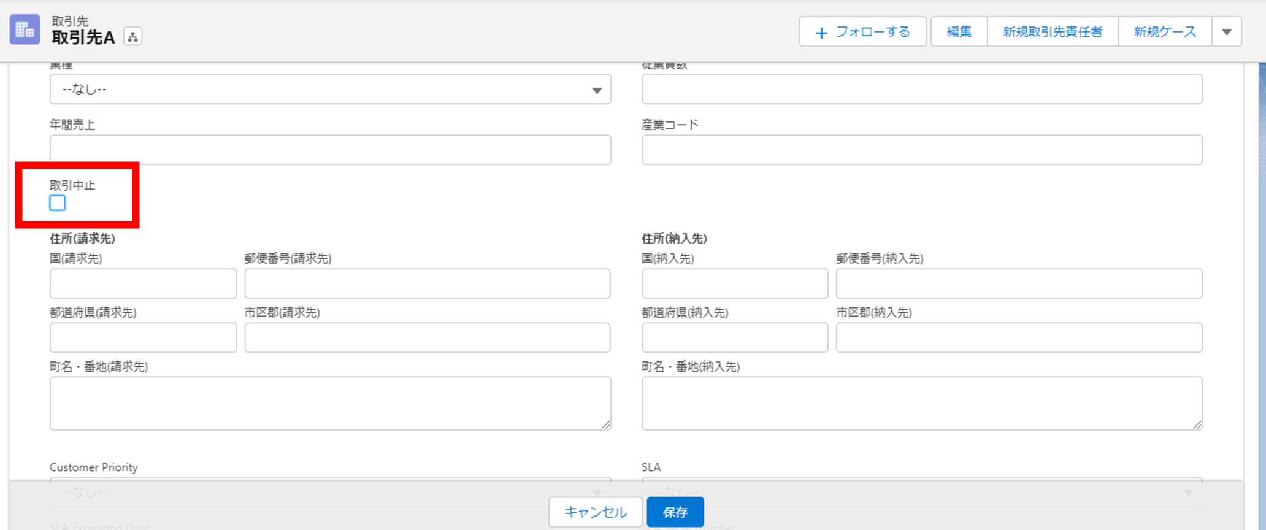This screenshot has height=530, width=1266.
Task: Click the 新規ケース button
Action: pyautogui.click(x=1165, y=32)
